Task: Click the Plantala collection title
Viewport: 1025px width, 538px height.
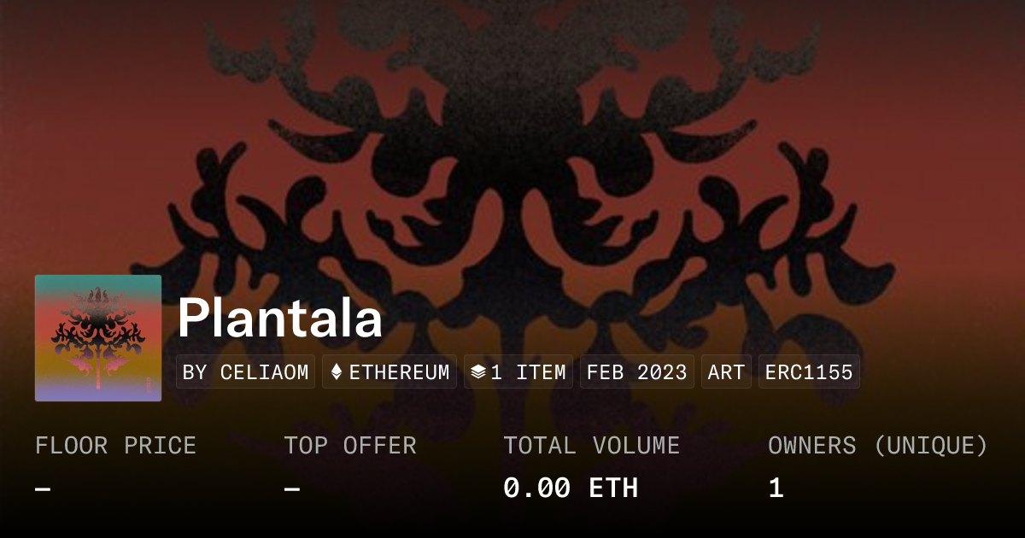Action: 280,320
